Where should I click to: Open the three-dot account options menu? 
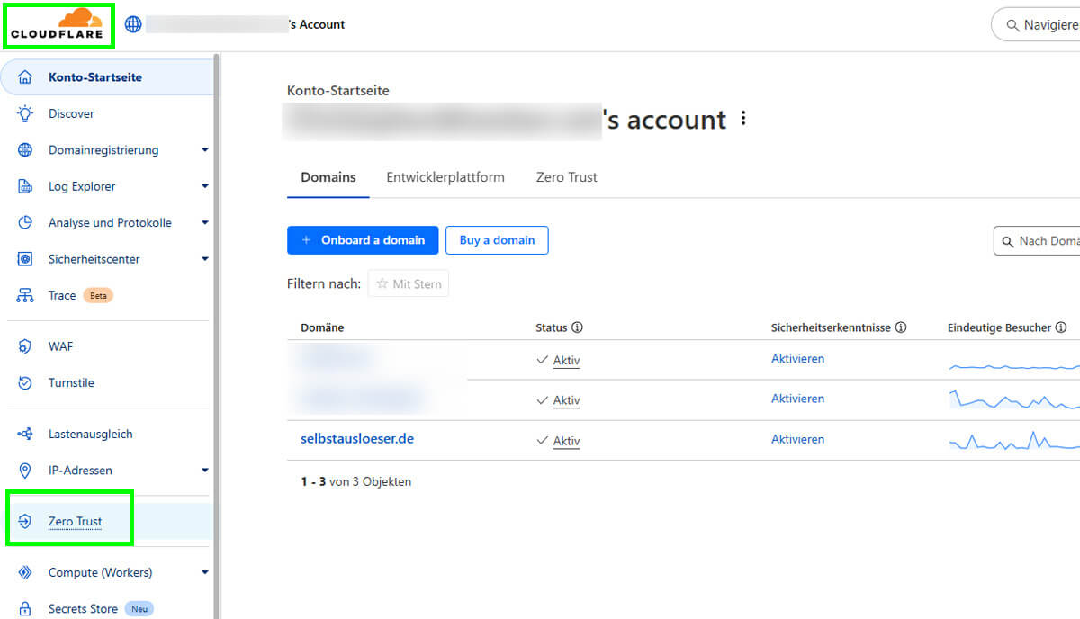coord(743,119)
